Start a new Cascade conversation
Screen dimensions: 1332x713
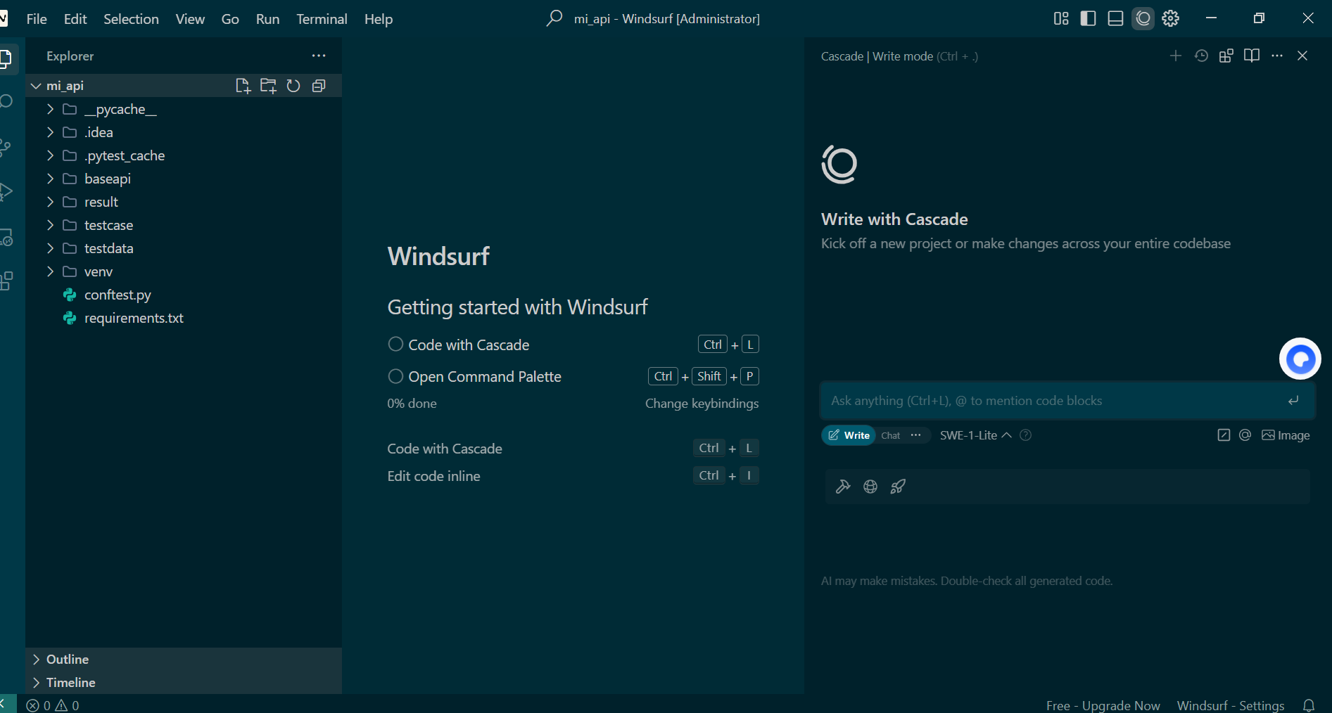[1175, 56]
